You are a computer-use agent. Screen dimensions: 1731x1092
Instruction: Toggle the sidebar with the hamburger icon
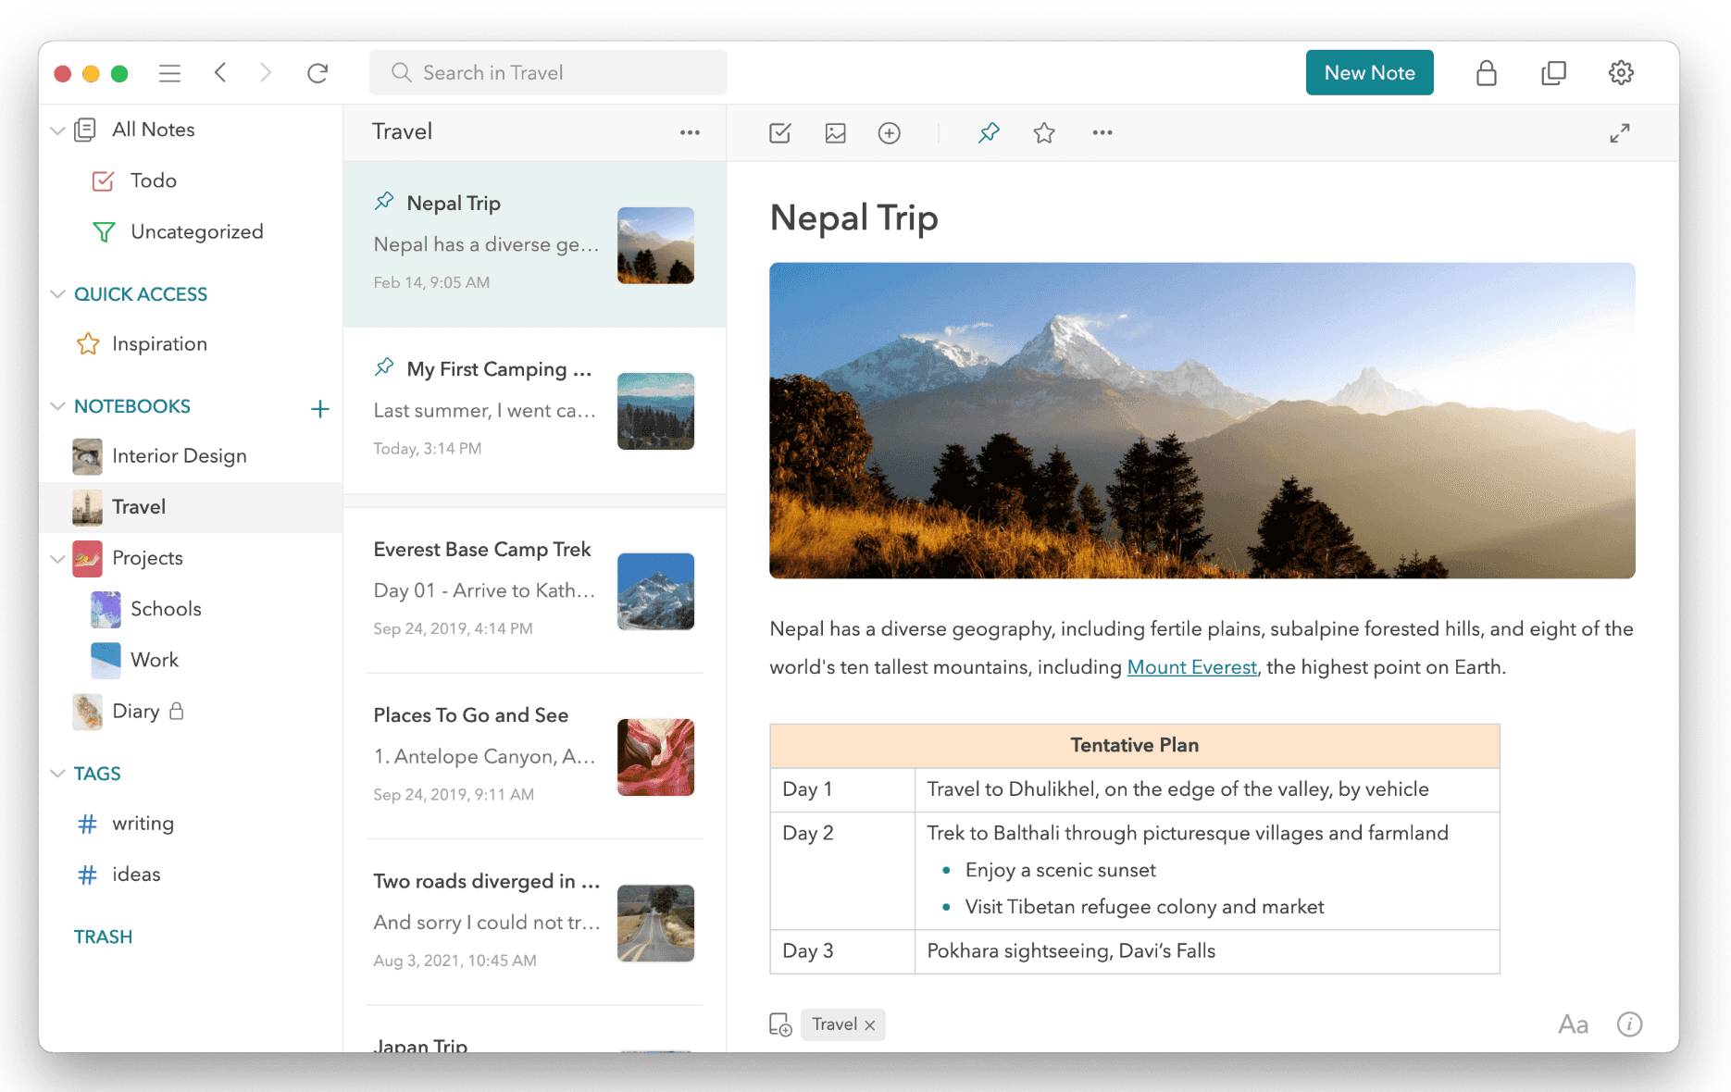169,73
